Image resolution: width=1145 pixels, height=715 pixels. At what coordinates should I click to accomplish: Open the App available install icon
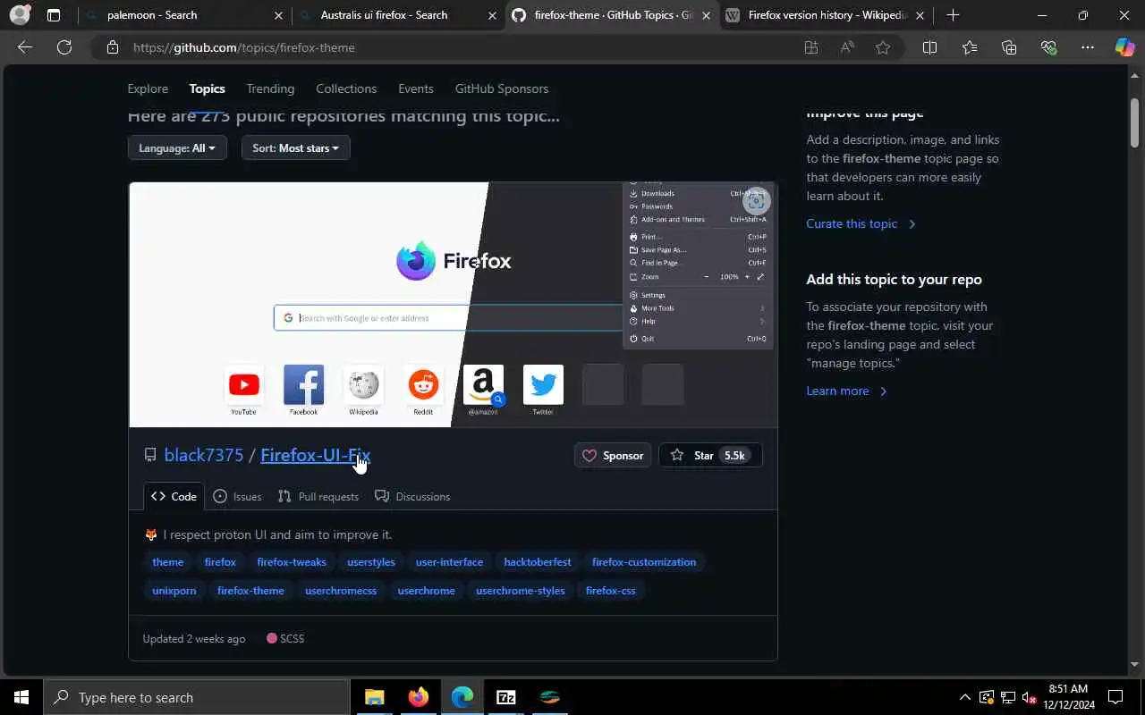[811, 47]
